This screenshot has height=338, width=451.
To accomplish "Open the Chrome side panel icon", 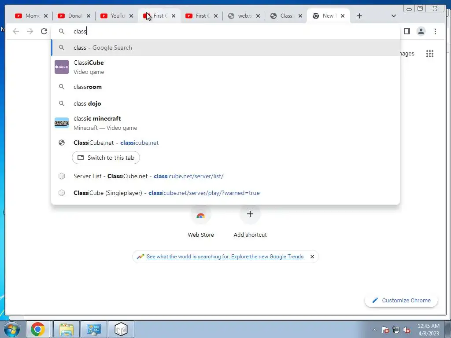I will [x=407, y=31].
